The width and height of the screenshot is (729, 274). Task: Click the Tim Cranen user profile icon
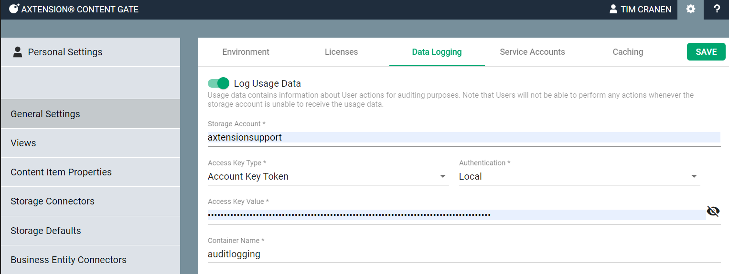point(613,9)
